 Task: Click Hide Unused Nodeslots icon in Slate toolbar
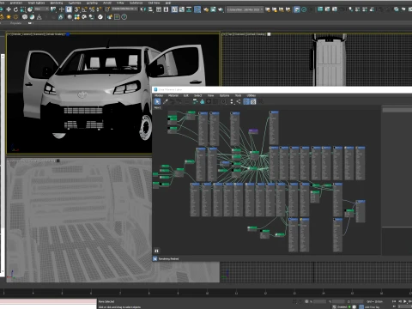(x=202, y=101)
